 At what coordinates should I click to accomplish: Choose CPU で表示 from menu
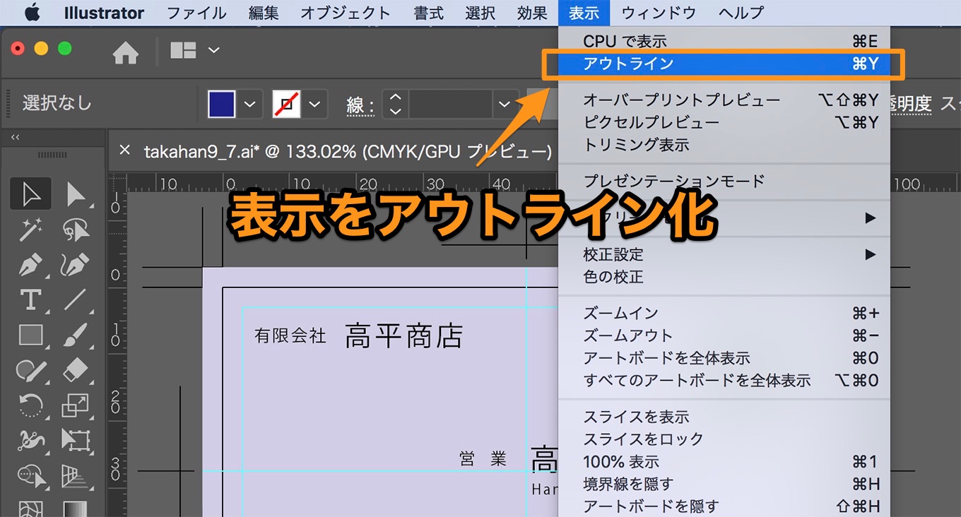pos(724,42)
